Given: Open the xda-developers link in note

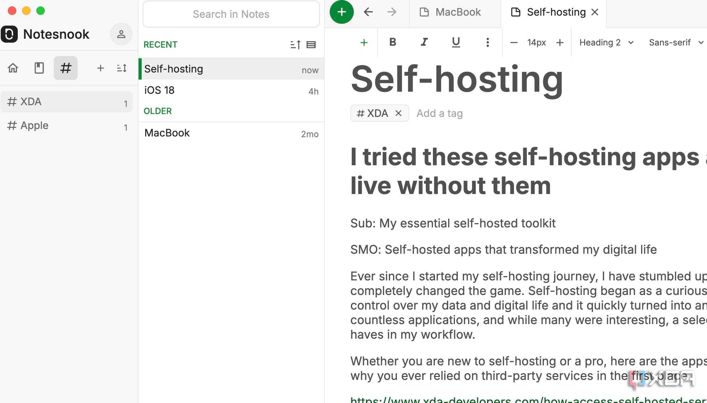Looking at the screenshot, I should click(528, 400).
